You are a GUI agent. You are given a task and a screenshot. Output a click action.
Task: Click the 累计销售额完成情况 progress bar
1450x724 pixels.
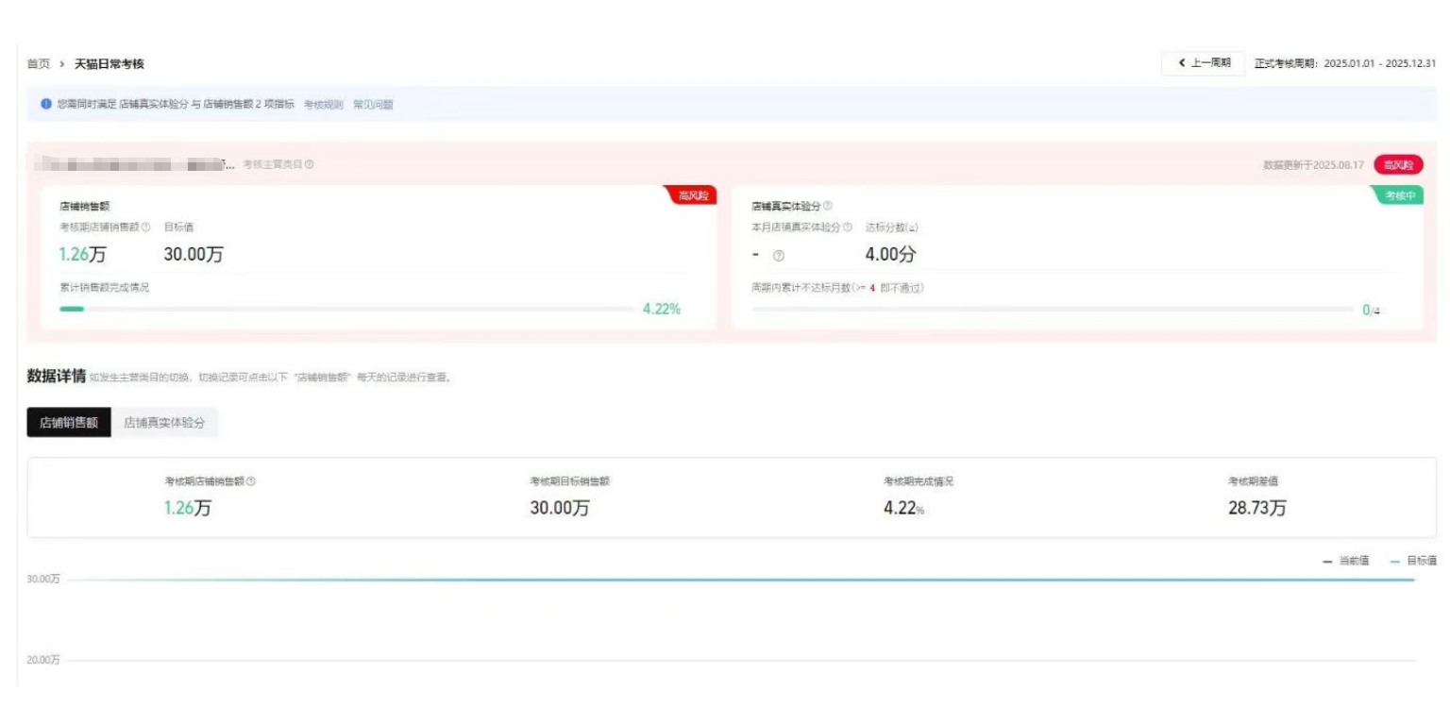(x=347, y=309)
